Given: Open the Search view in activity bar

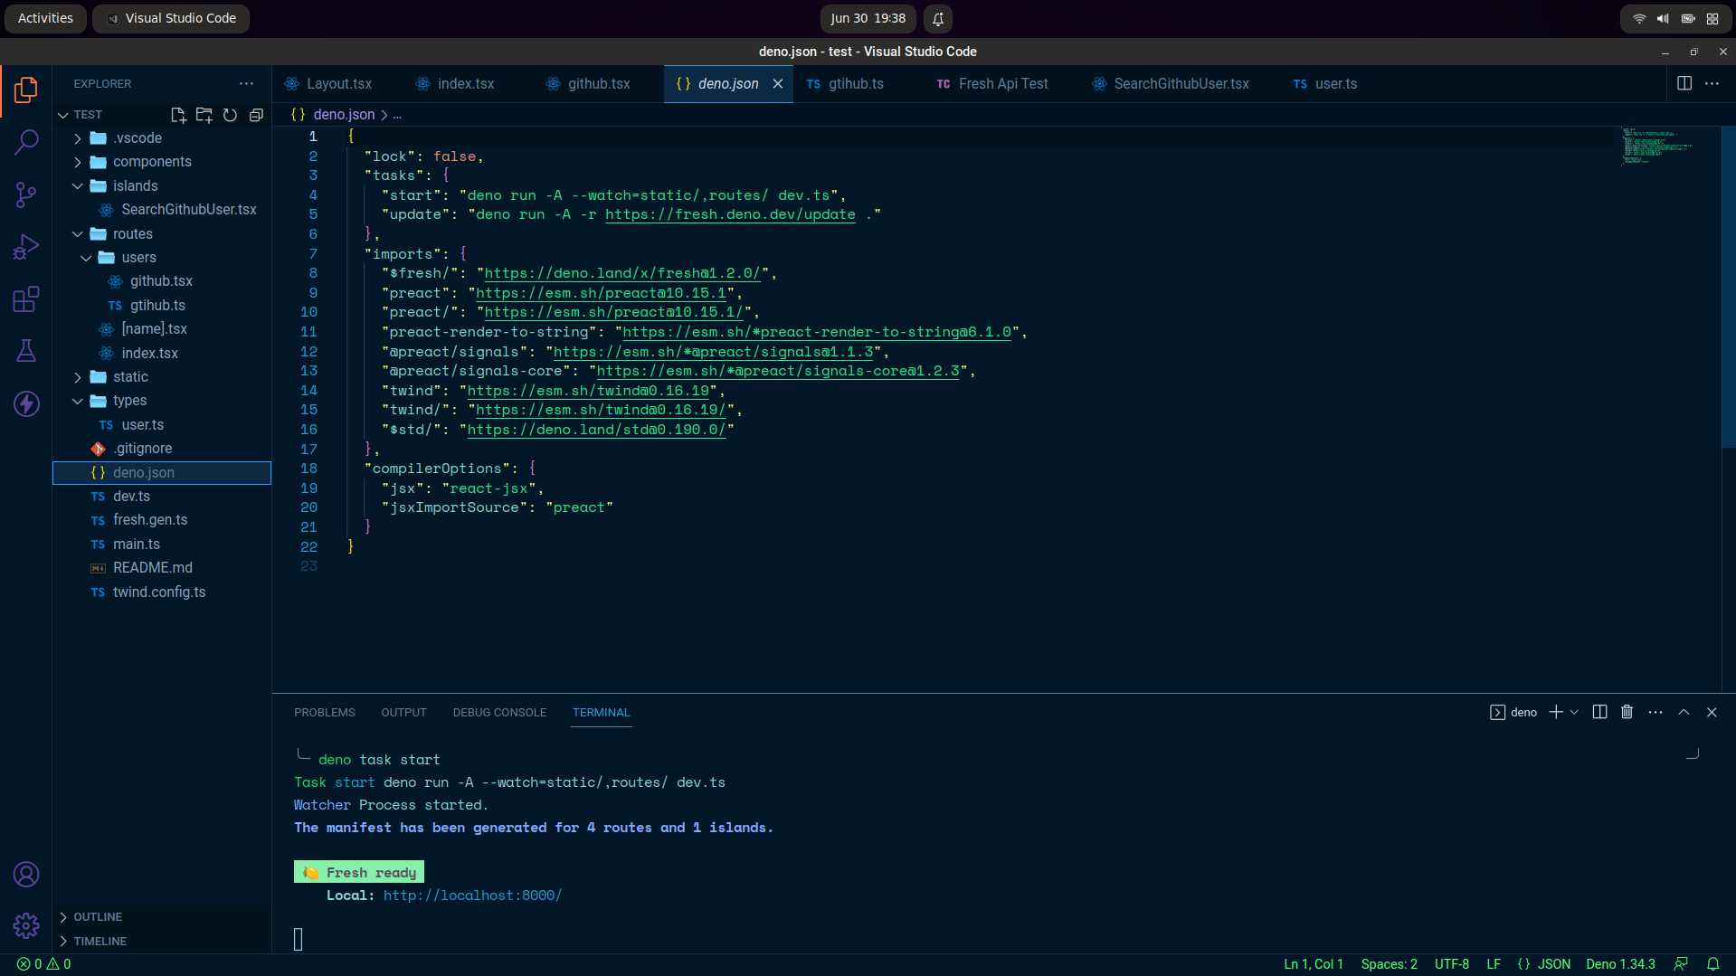Looking at the screenshot, I should (x=26, y=142).
